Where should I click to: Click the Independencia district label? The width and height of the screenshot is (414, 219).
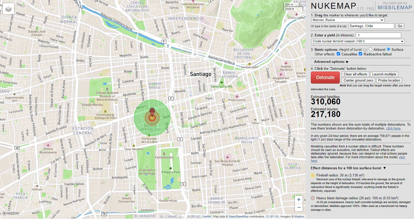coord(186,19)
